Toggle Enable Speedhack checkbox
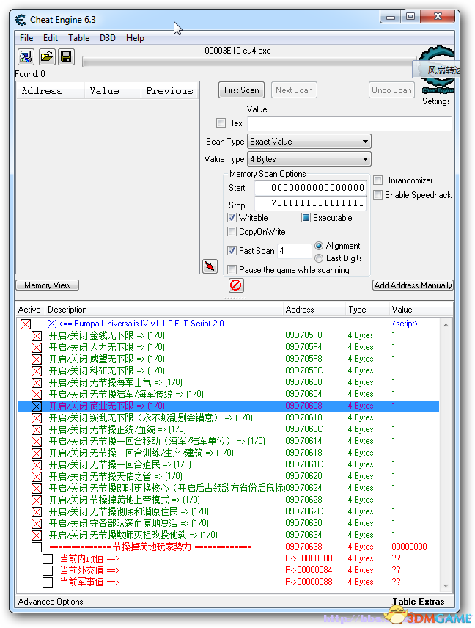This screenshot has width=475, height=628. coord(378,195)
